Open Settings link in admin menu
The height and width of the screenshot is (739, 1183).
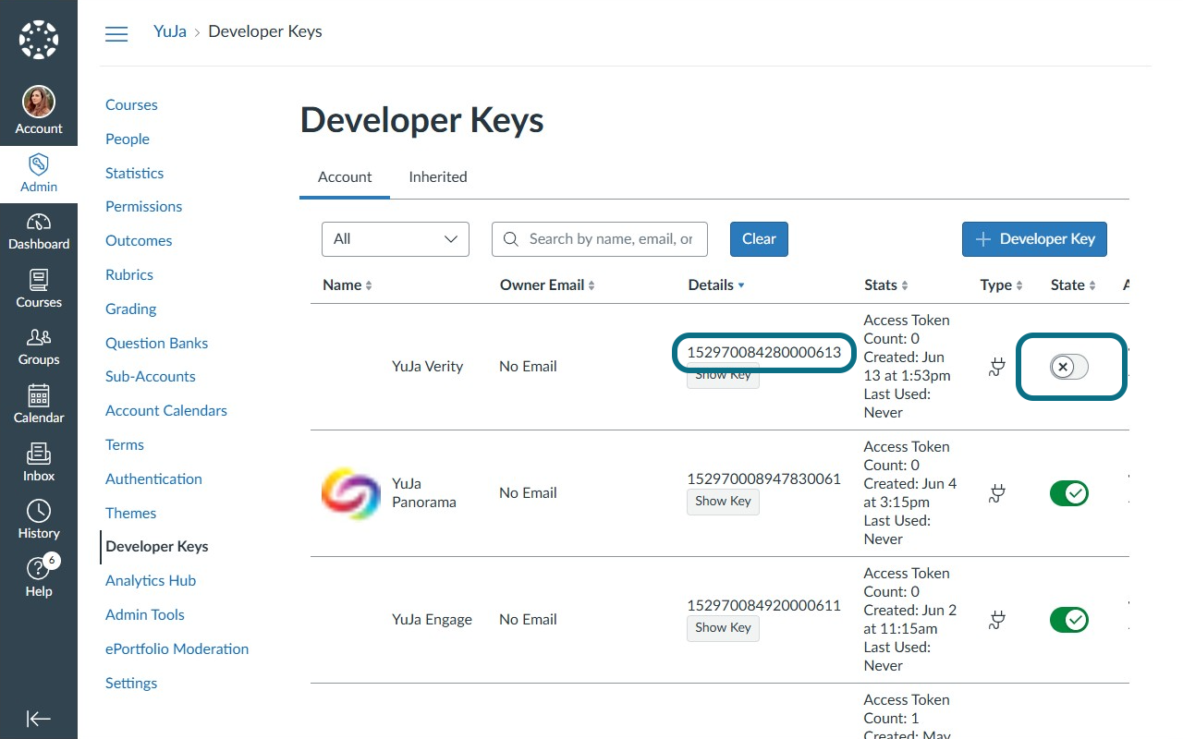tap(131, 684)
